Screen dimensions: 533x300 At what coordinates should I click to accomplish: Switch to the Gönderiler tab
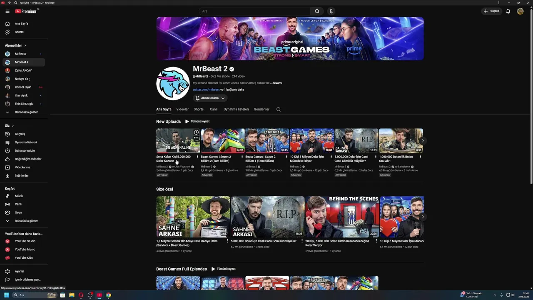(262, 110)
